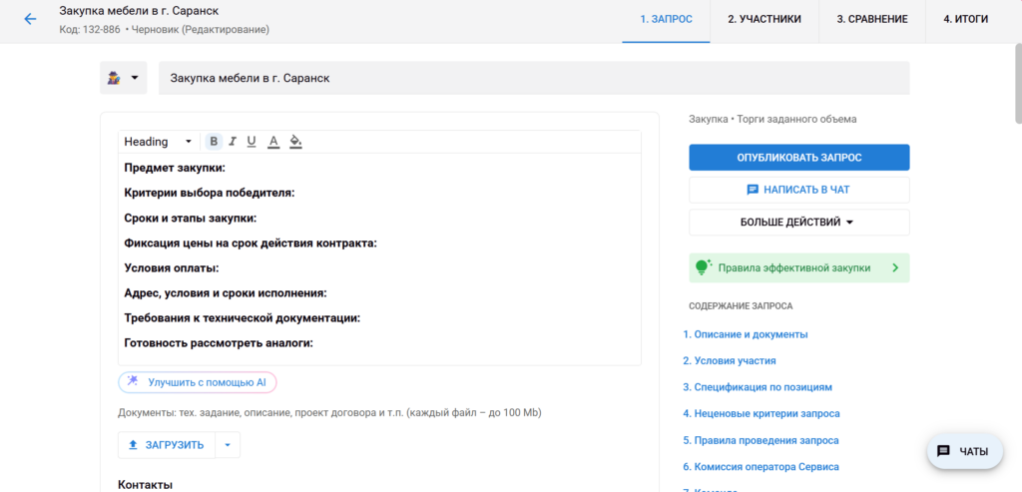Viewport: 1022px width, 492px height.
Task: Open the avatar icon dropdown
Action: [124, 78]
